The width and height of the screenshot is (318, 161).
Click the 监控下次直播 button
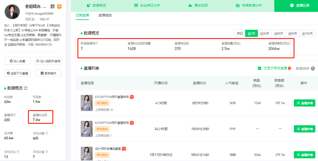tap(17, 73)
